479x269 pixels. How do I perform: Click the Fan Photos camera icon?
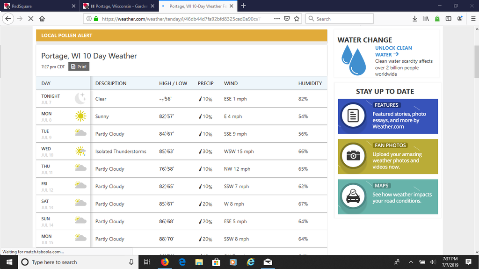tap(353, 156)
